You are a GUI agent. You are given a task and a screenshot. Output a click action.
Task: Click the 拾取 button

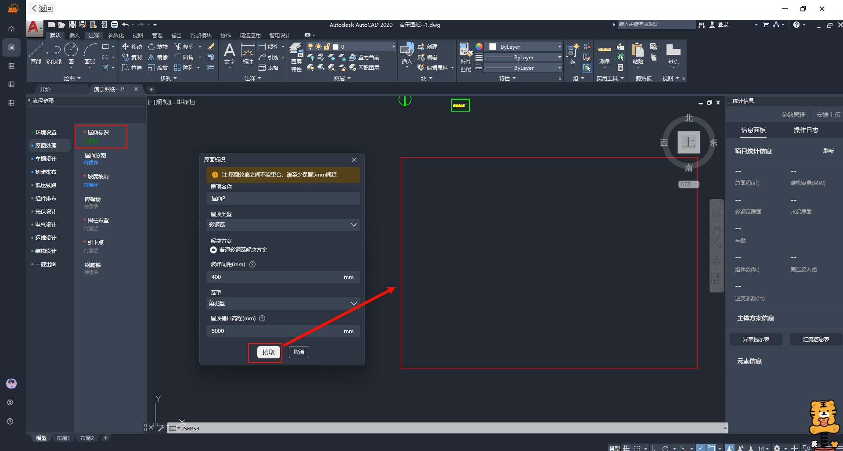tap(268, 352)
